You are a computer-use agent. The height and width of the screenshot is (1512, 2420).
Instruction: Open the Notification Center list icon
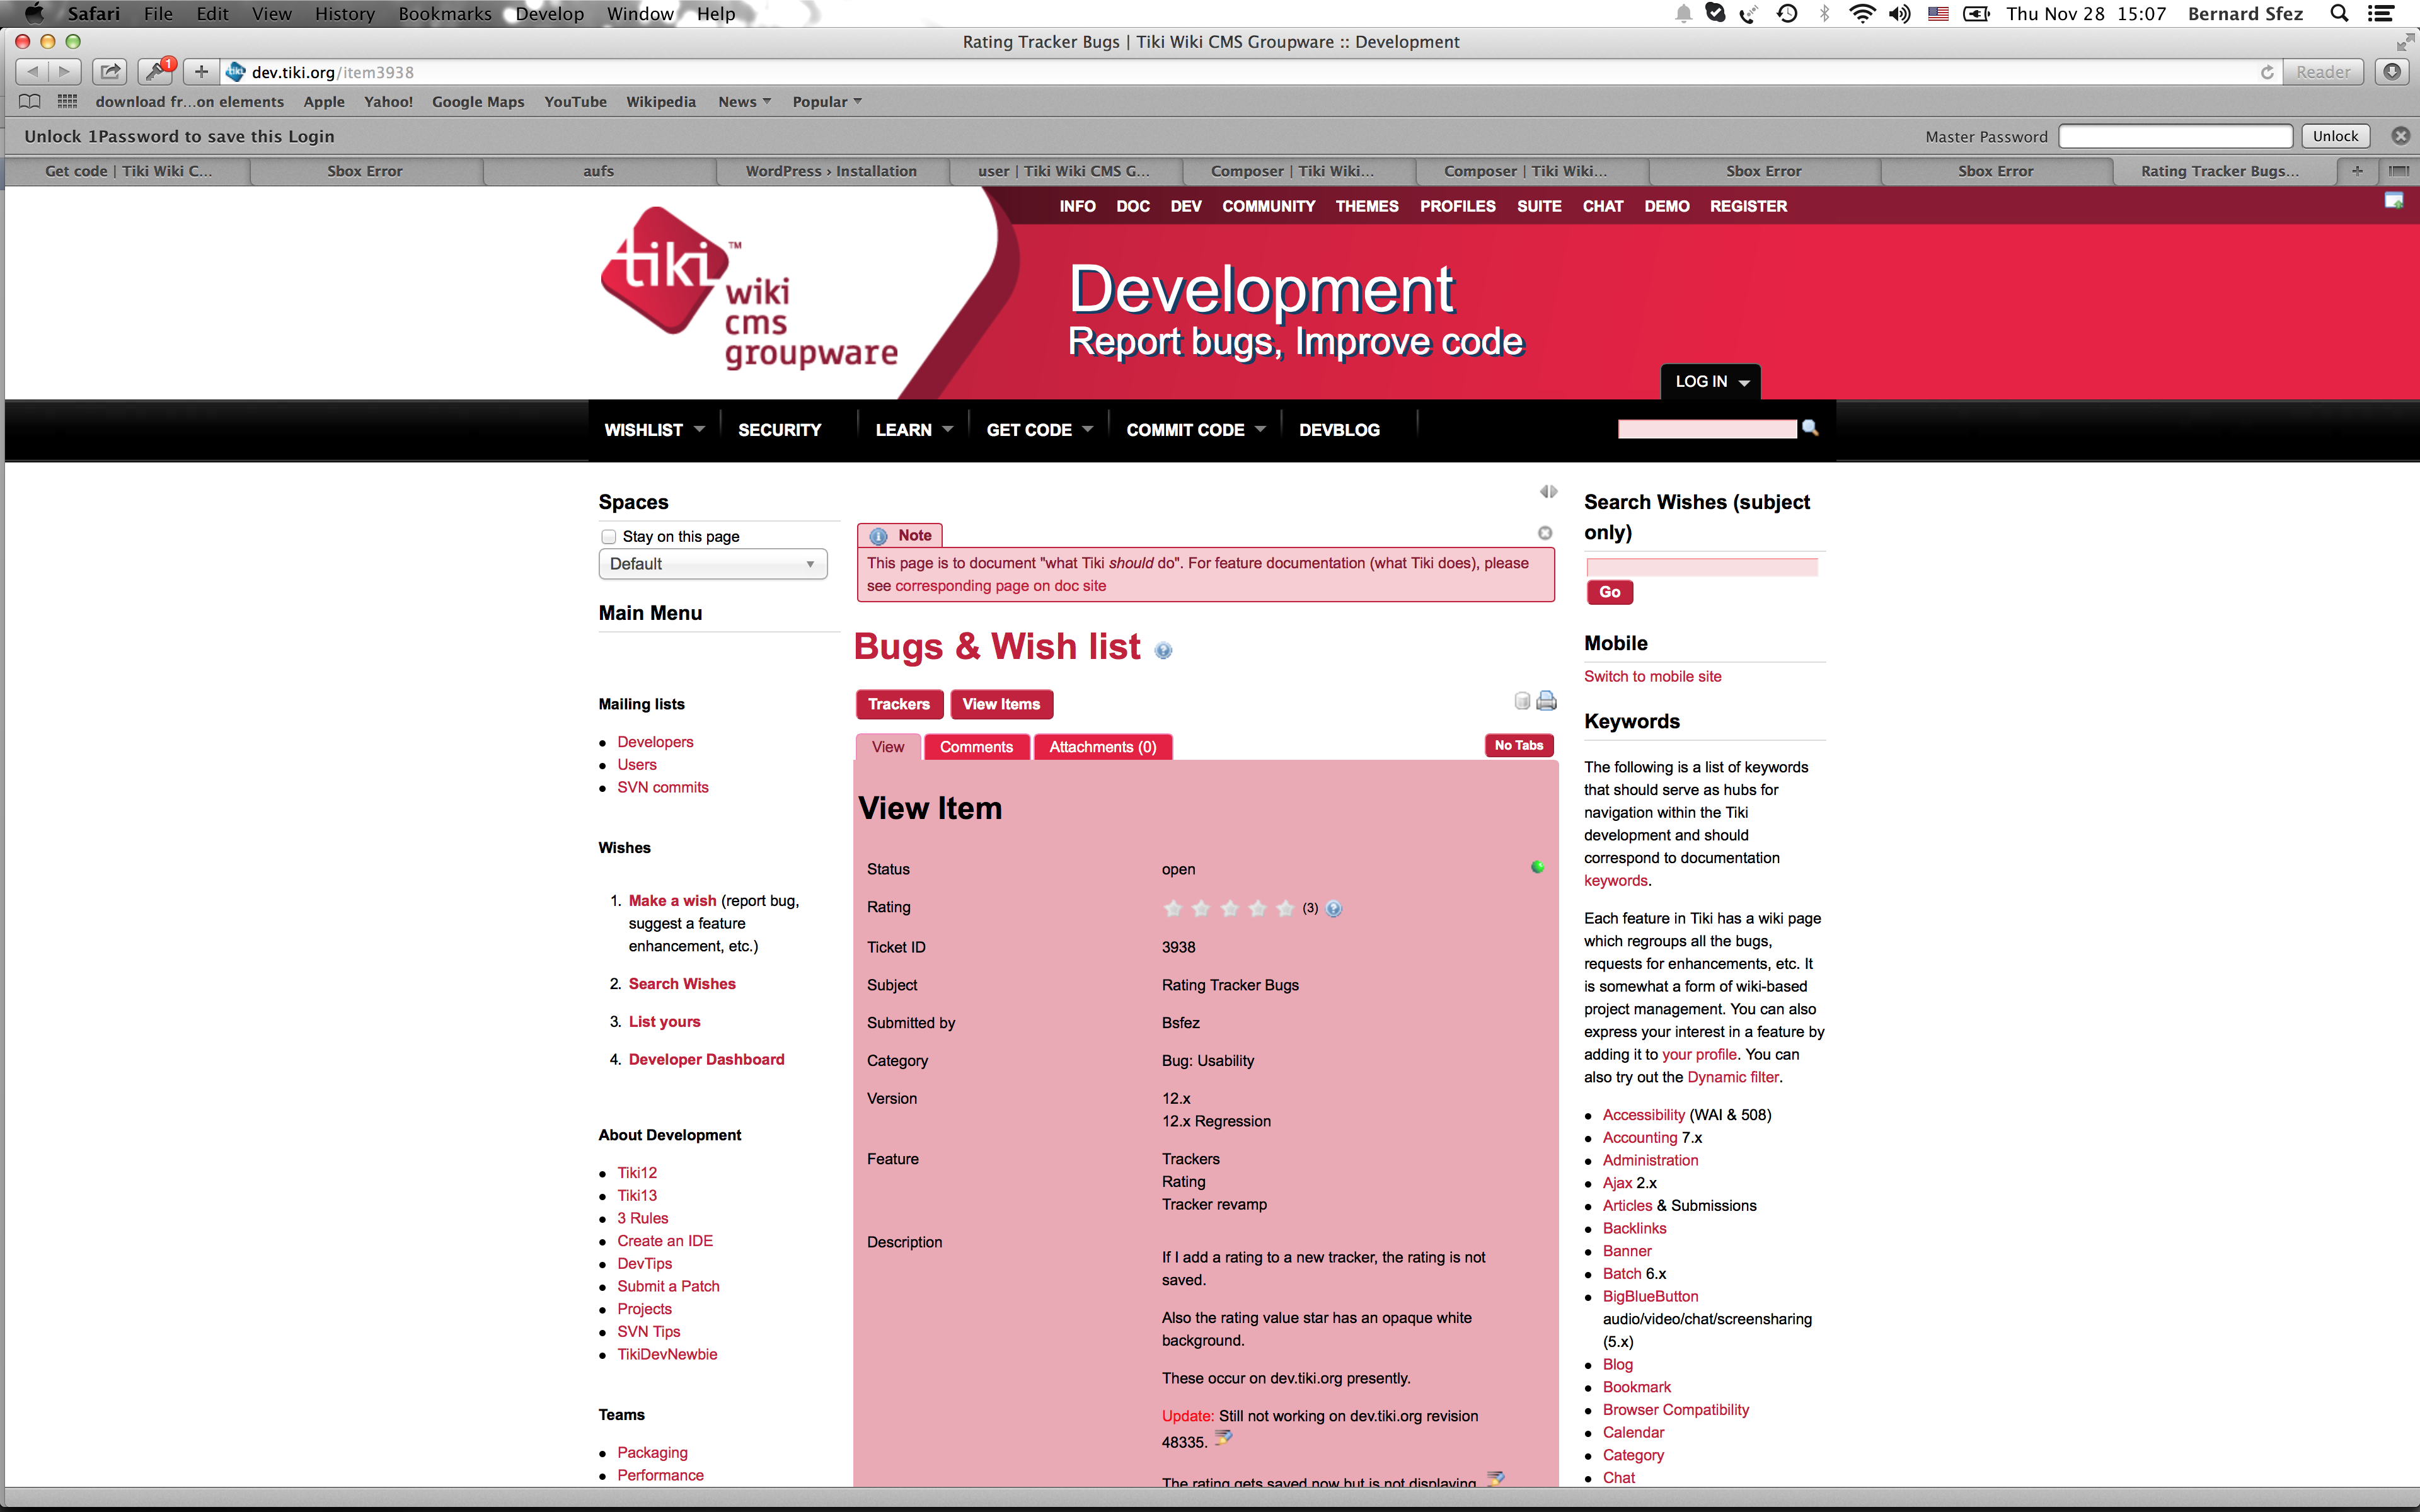point(2381,14)
